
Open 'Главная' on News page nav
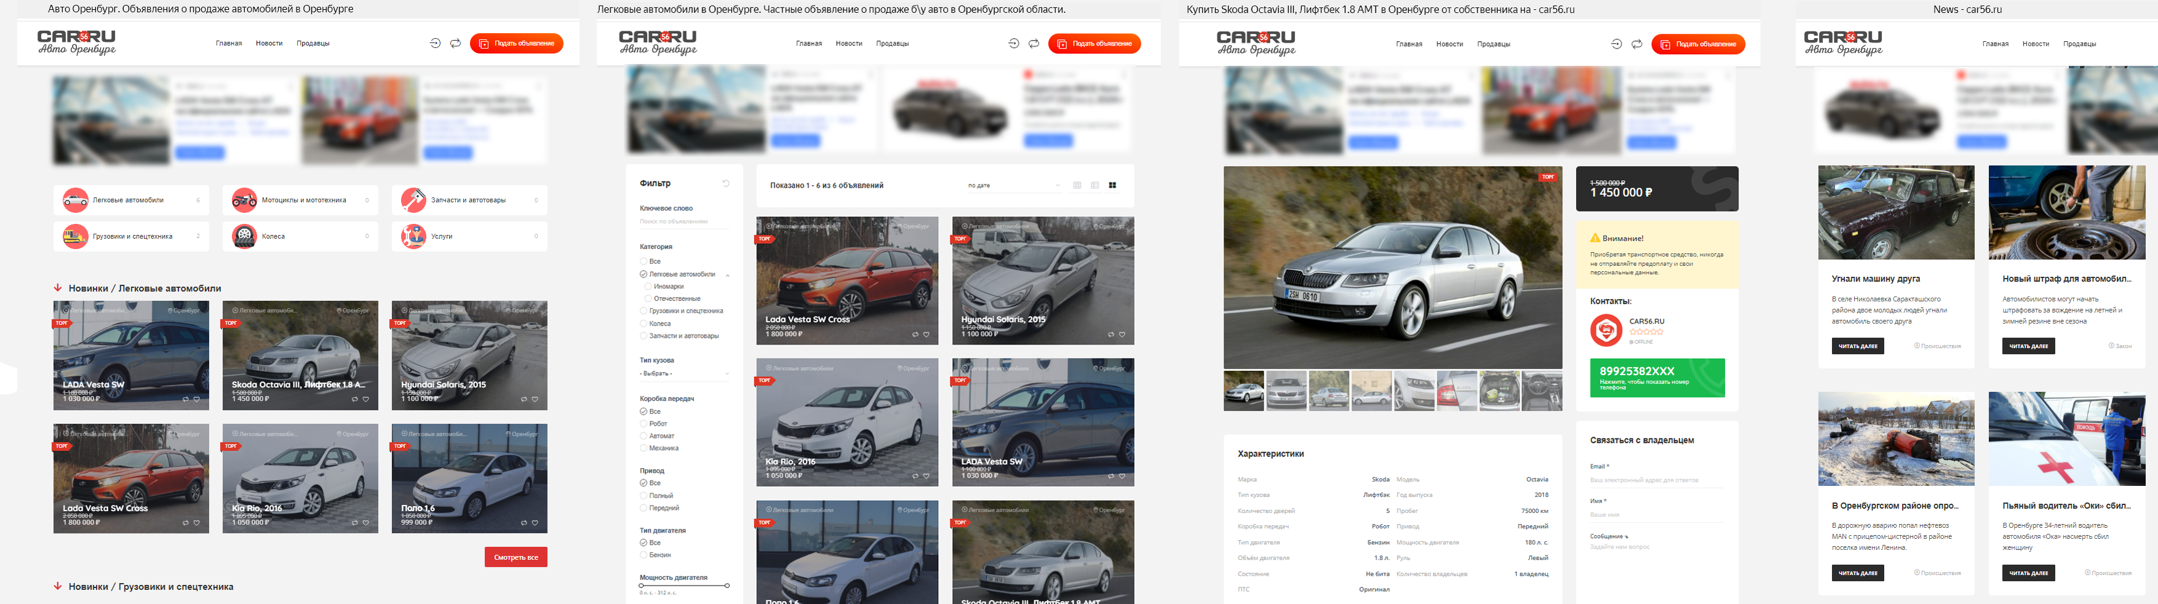pyautogui.click(x=1996, y=44)
